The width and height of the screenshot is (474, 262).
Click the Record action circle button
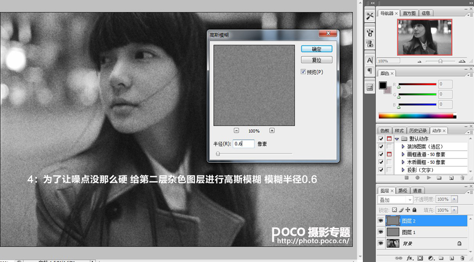click(x=418, y=178)
